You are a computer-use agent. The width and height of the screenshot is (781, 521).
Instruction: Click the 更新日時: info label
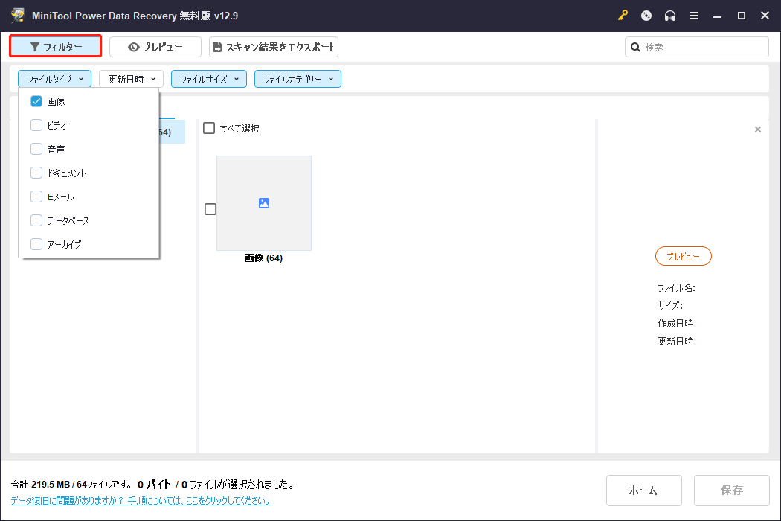pyautogui.click(x=677, y=342)
